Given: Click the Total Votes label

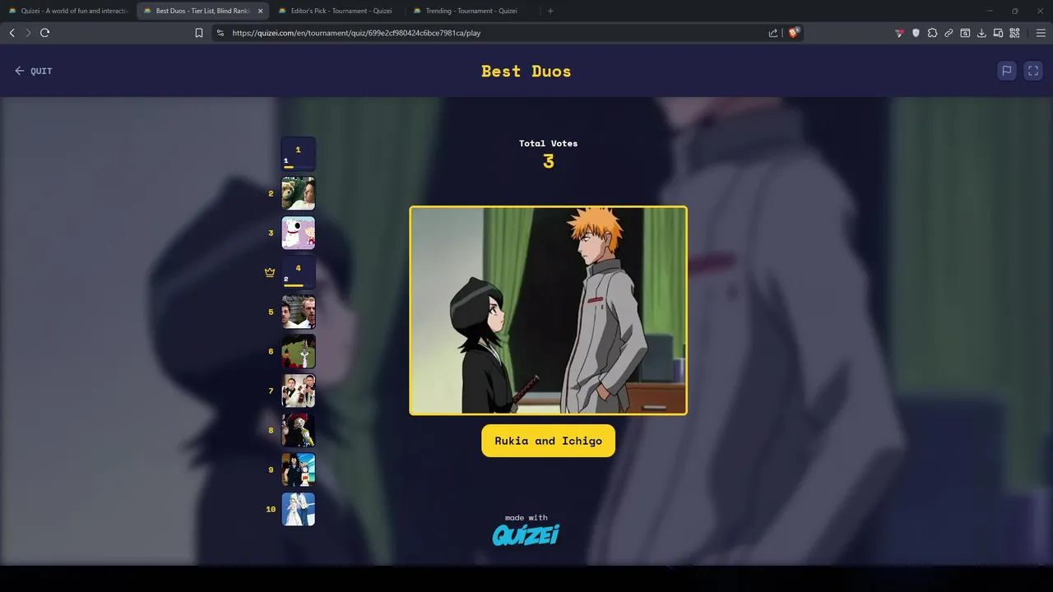Looking at the screenshot, I should pos(548,143).
